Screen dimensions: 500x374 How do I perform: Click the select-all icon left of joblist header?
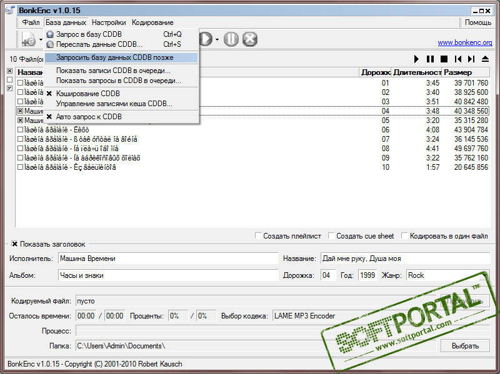click(x=10, y=71)
